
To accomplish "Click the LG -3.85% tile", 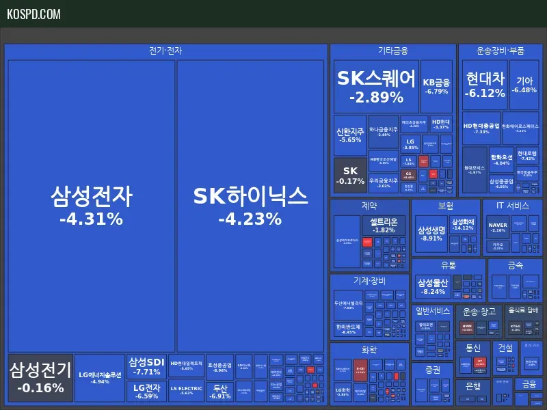I will [410, 144].
